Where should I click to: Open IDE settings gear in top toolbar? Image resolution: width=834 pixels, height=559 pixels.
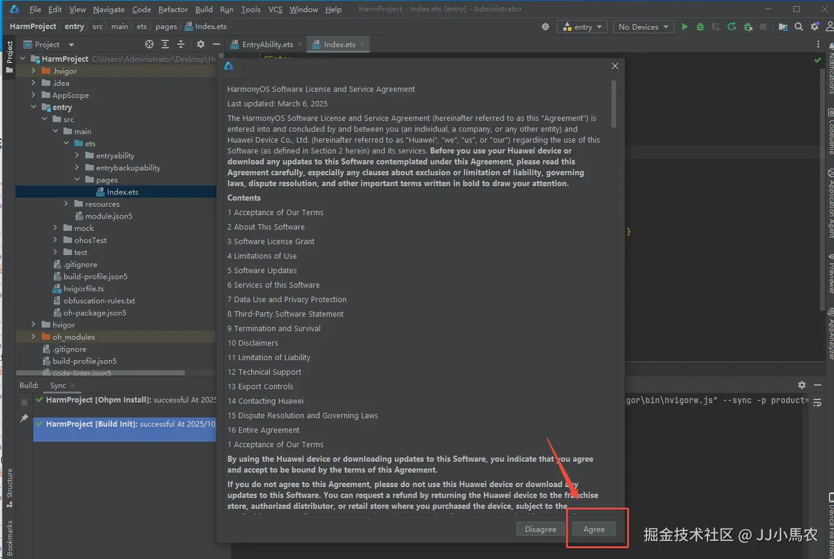click(815, 27)
